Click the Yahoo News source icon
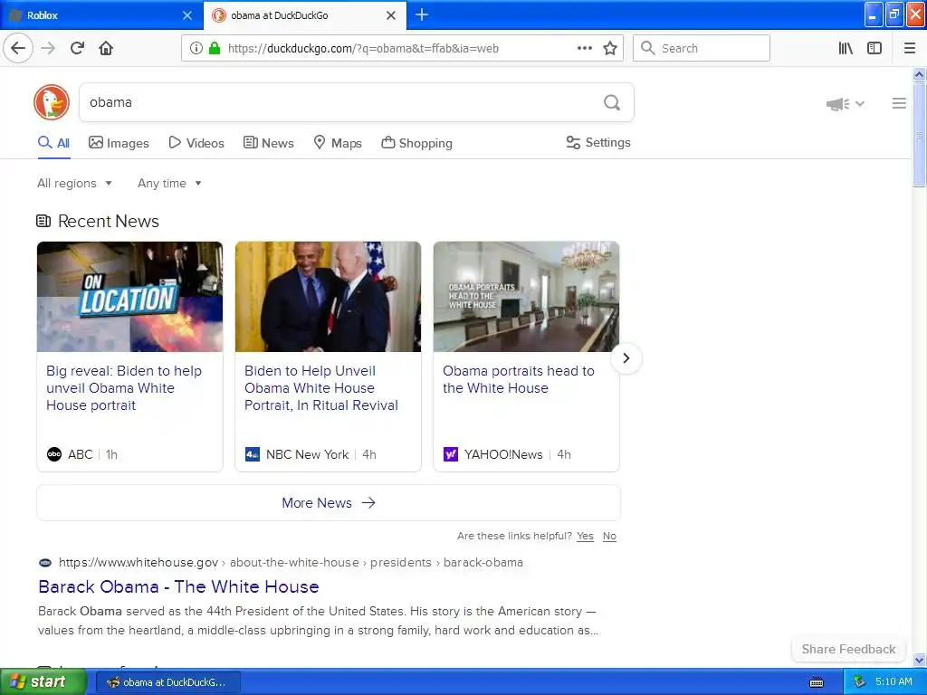The image size is (927, 695). [x=451, y=454]
